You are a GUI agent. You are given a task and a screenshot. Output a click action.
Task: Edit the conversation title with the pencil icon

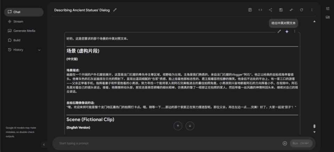pos(115,10)
